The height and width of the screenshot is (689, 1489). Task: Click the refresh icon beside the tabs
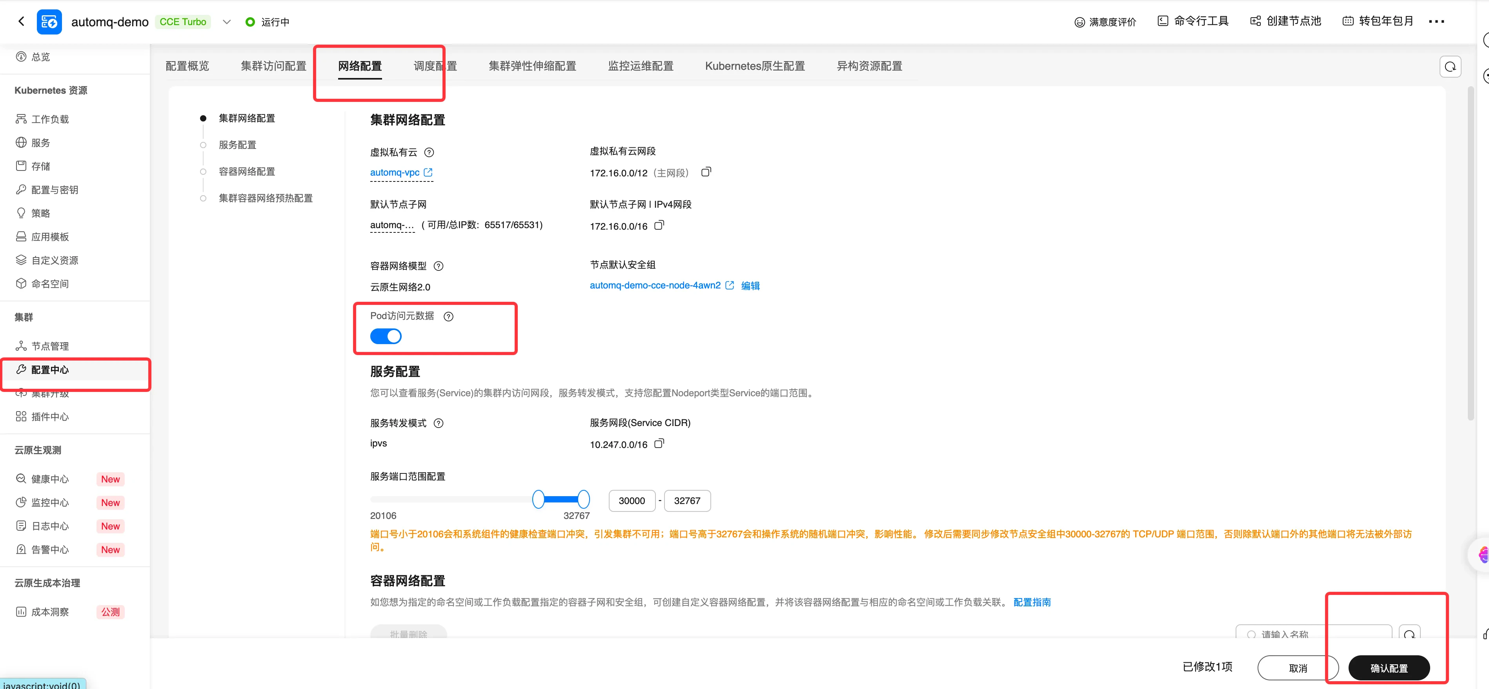(x=1450, y=67)
